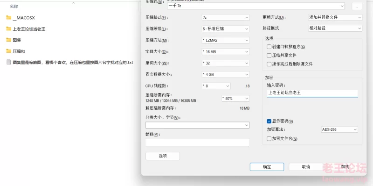Select the txt file icon in the list
The height and width of the screenshot is (186, 373).
point(9,62)
